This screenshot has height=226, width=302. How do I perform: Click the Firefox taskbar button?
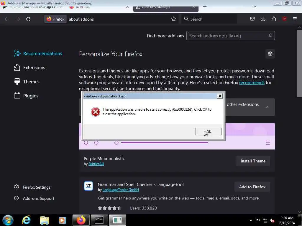click(81, 220)
